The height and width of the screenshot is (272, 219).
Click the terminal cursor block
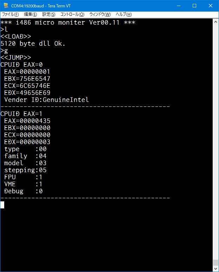pos(2,205)
